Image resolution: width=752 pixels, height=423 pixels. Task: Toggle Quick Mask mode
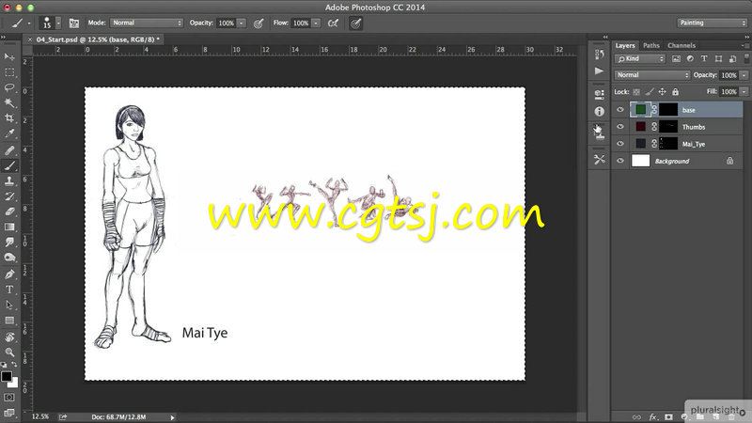(9, 398)
